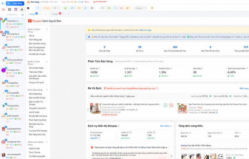Refresh the shop list with the blue sync icon

[x=23, y=15]
